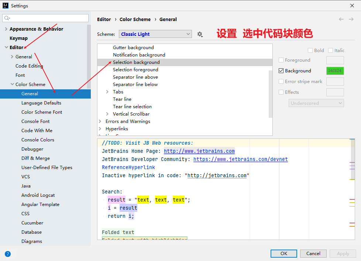Select Keymap in settings tree
361x261 pixels.
click(x=19, y=38)
